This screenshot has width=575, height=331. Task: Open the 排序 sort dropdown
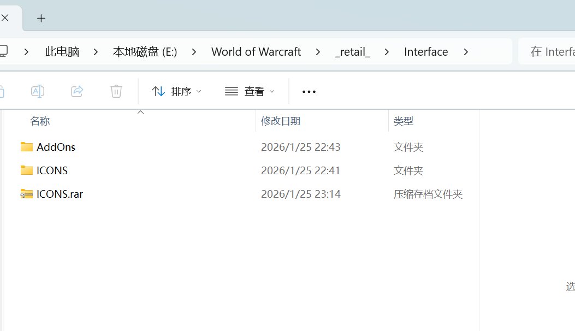[x=176, y=91]
